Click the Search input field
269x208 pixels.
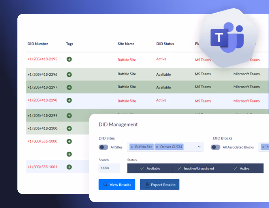click(109, 168)
